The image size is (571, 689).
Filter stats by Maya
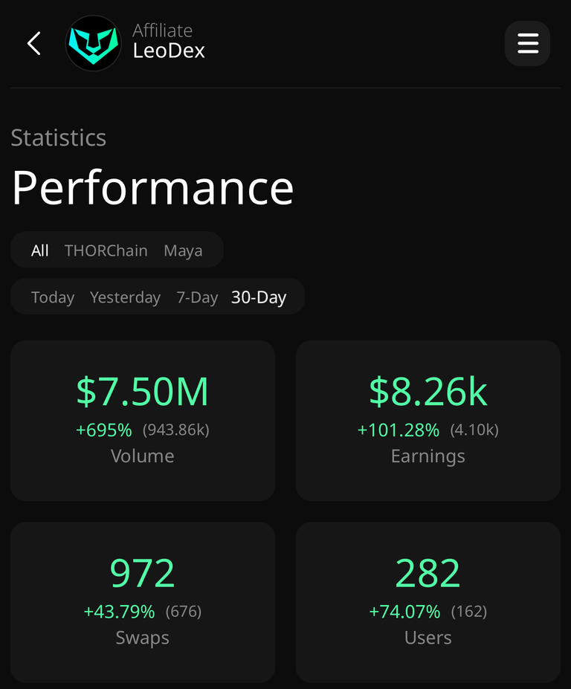[183, 250]
